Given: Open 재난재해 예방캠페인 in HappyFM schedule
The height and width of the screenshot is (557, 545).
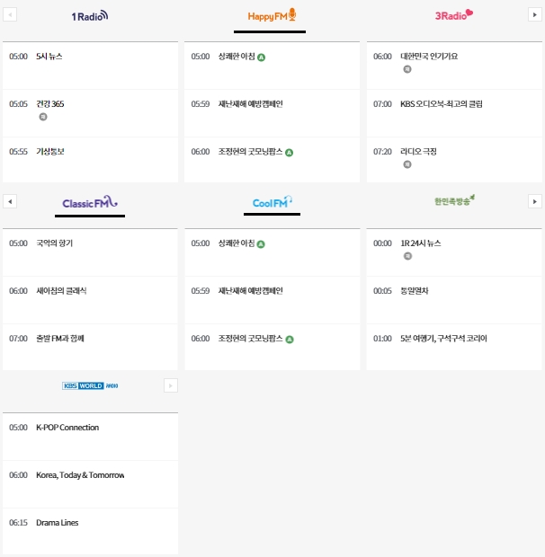Looking at the screenshot, I should click(x=250, y=104).
